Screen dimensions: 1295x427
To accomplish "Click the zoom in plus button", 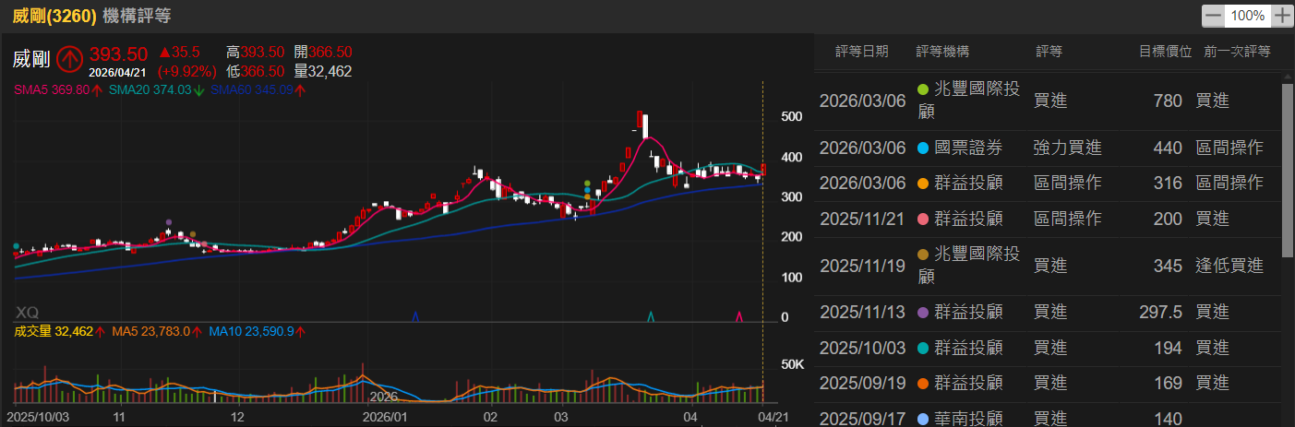I will point(1281,16).
